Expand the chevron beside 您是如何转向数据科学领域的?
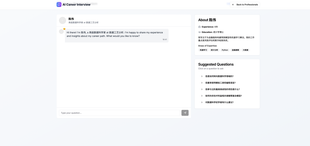 [x=202, y=76]
